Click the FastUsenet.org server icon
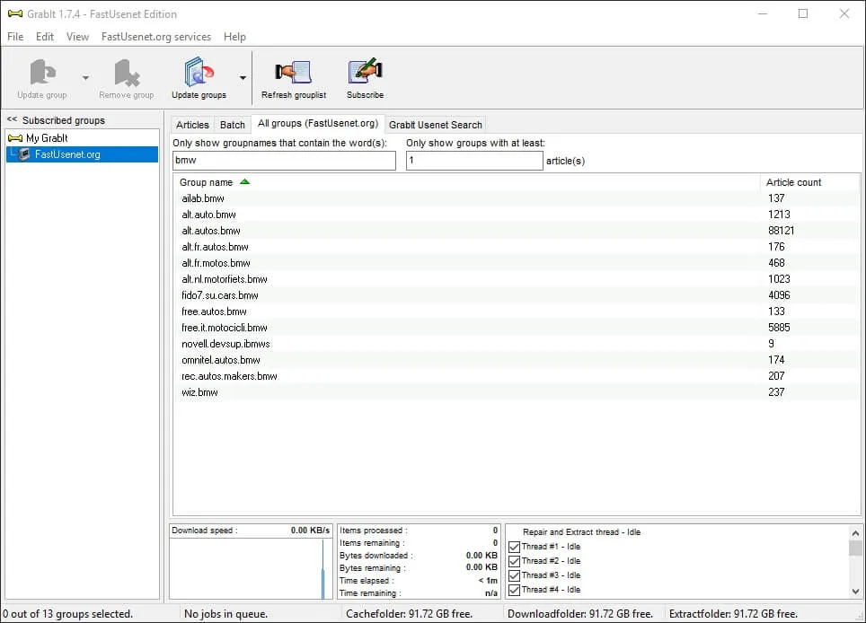The height and width of the screenshot is (623, 866). click(x=24, y=154)
